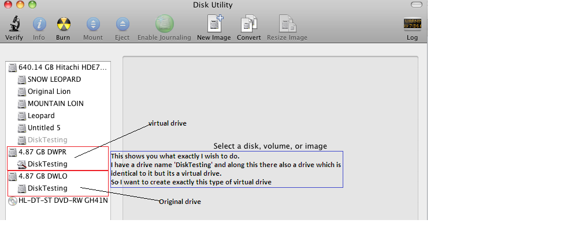Viewport: 564px width, 246px height.
Task: Click the Convert image icon
Action: pos(249,24)
